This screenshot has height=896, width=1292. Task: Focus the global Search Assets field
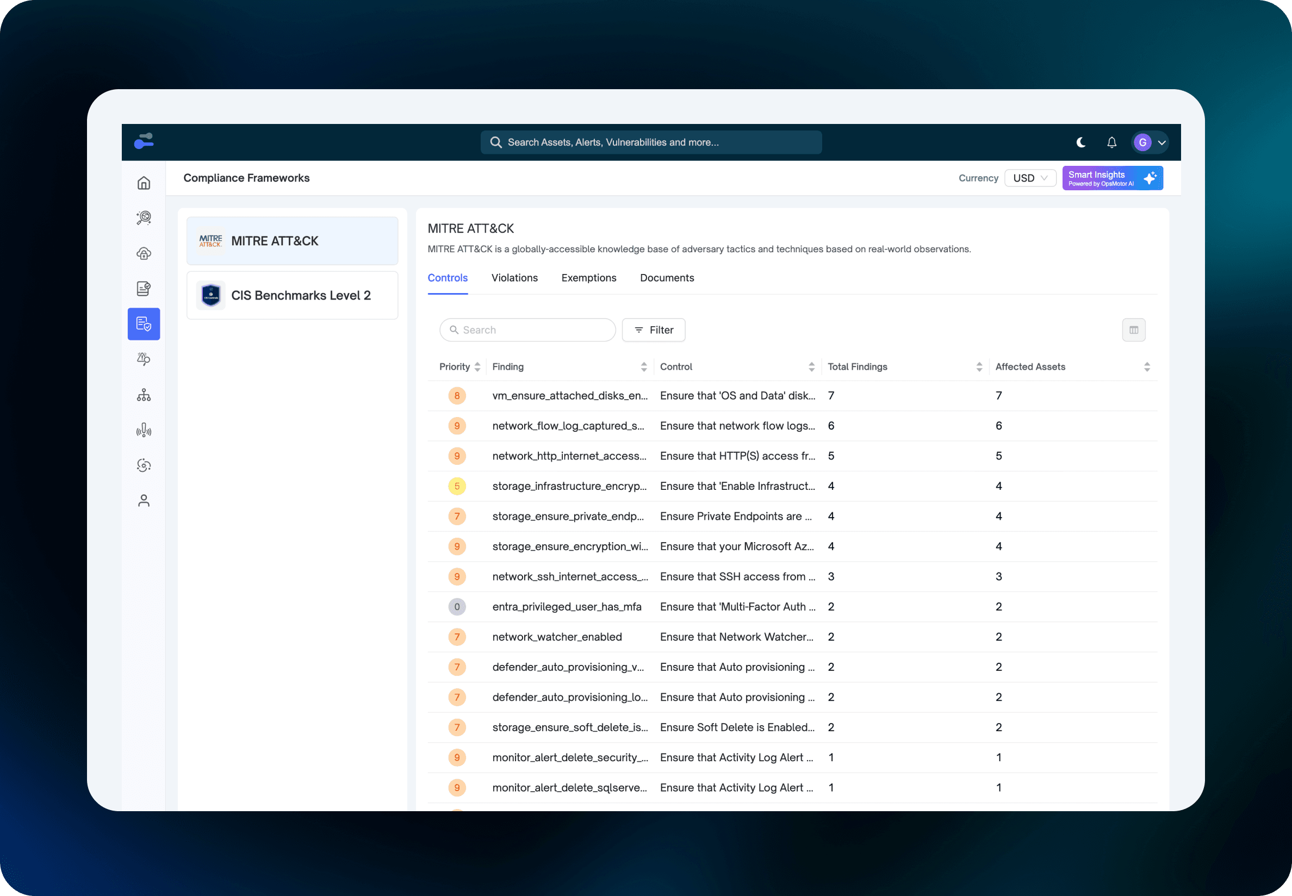651,142
